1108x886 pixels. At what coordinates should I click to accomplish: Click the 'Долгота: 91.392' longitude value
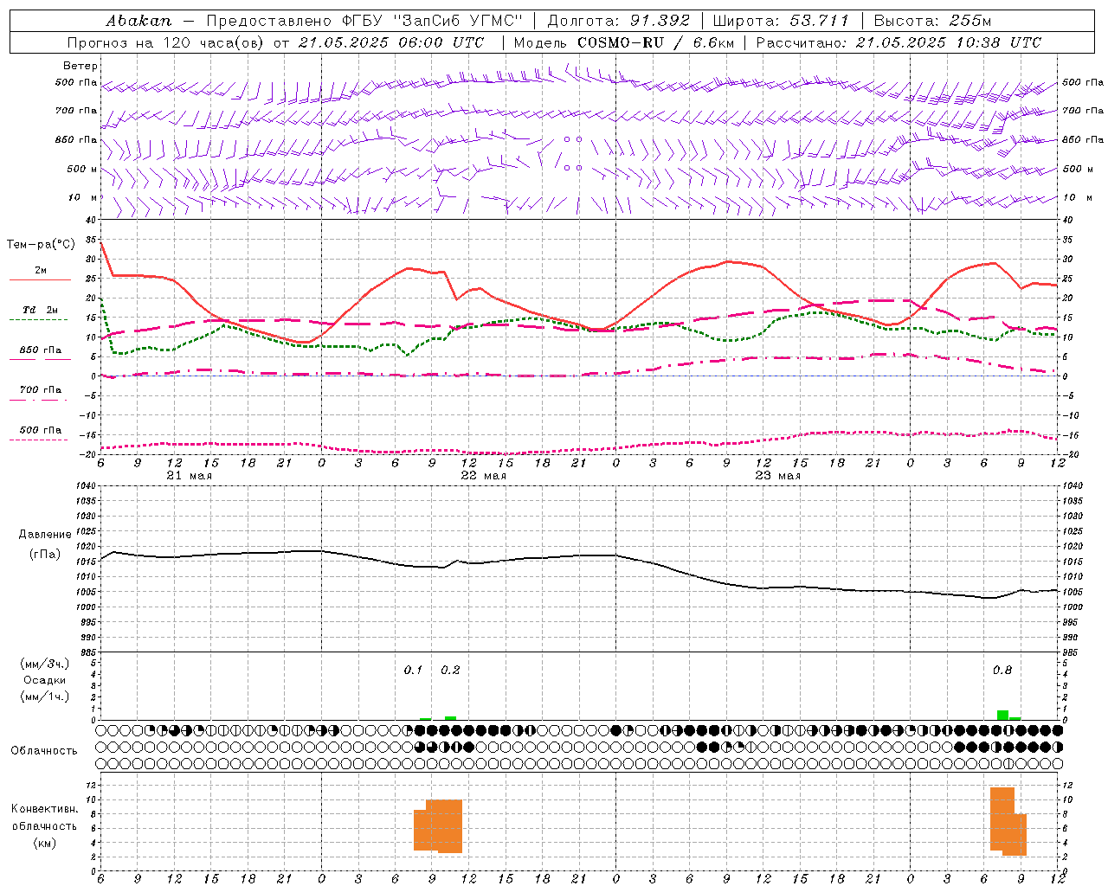pos(619,20)
